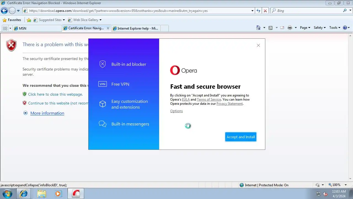
Task: Expand the Home button dropdown arrow
Action: [264, 28]
